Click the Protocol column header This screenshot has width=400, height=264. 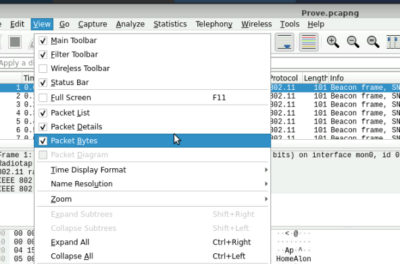pos(286,78)
